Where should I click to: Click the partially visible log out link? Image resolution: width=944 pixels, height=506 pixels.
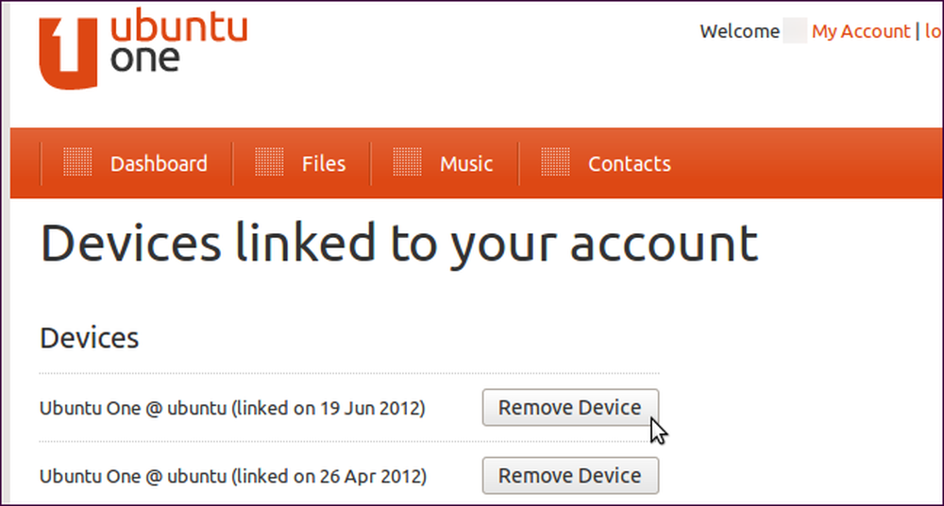click(934, 31)
